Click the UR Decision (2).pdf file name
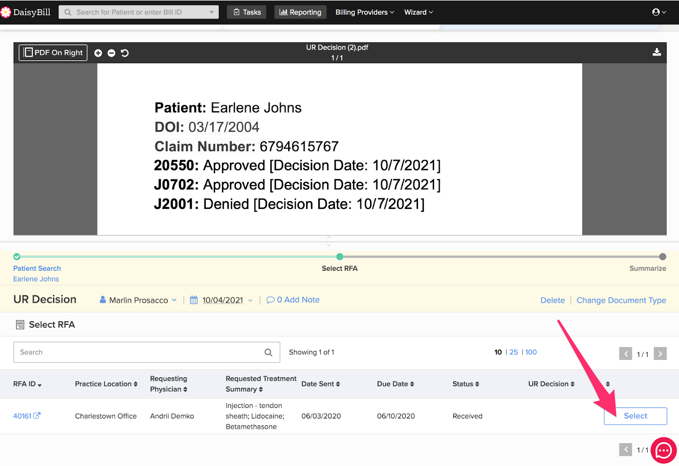The height and width of the screenshot is (466, 679). point(337,48)
